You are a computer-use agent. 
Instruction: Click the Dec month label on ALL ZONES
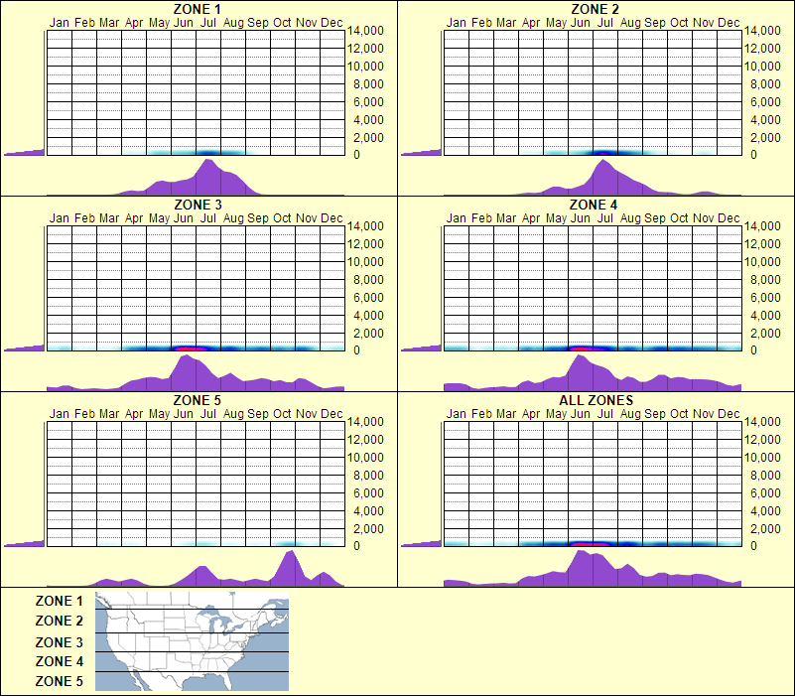tap(728, 415)
